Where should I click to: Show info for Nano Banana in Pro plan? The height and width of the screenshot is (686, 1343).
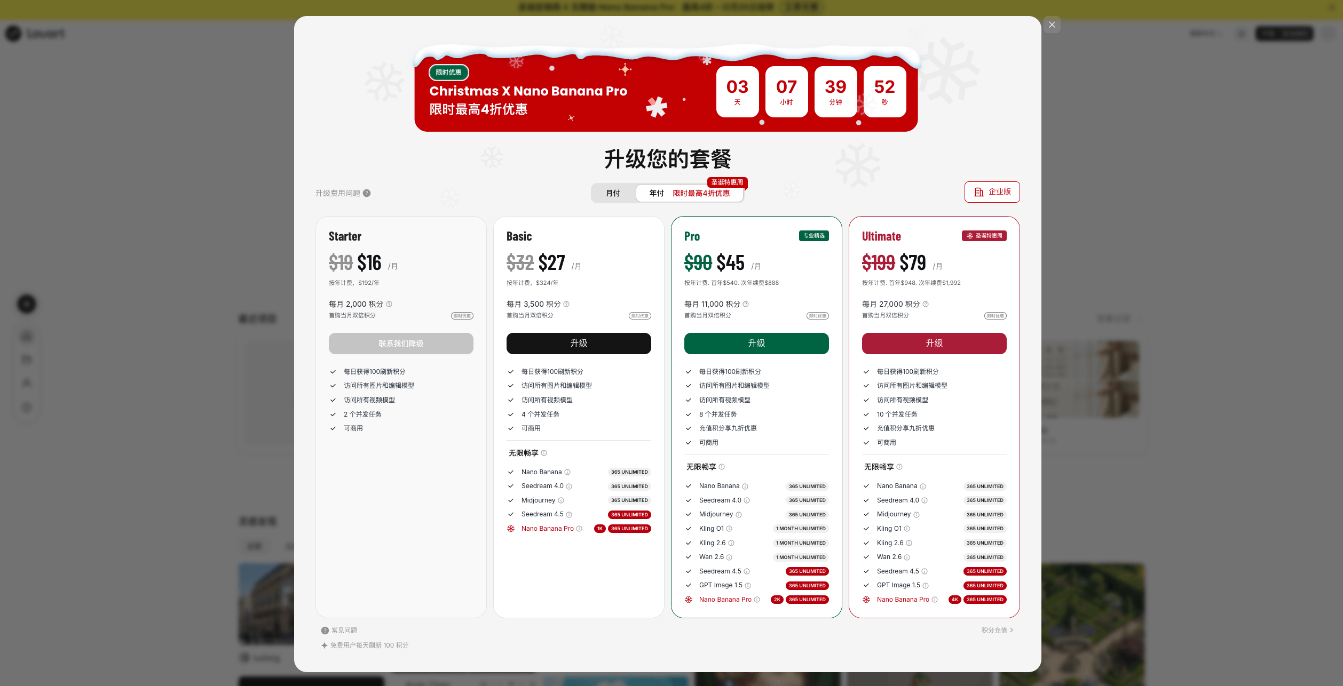pos(745,486)
